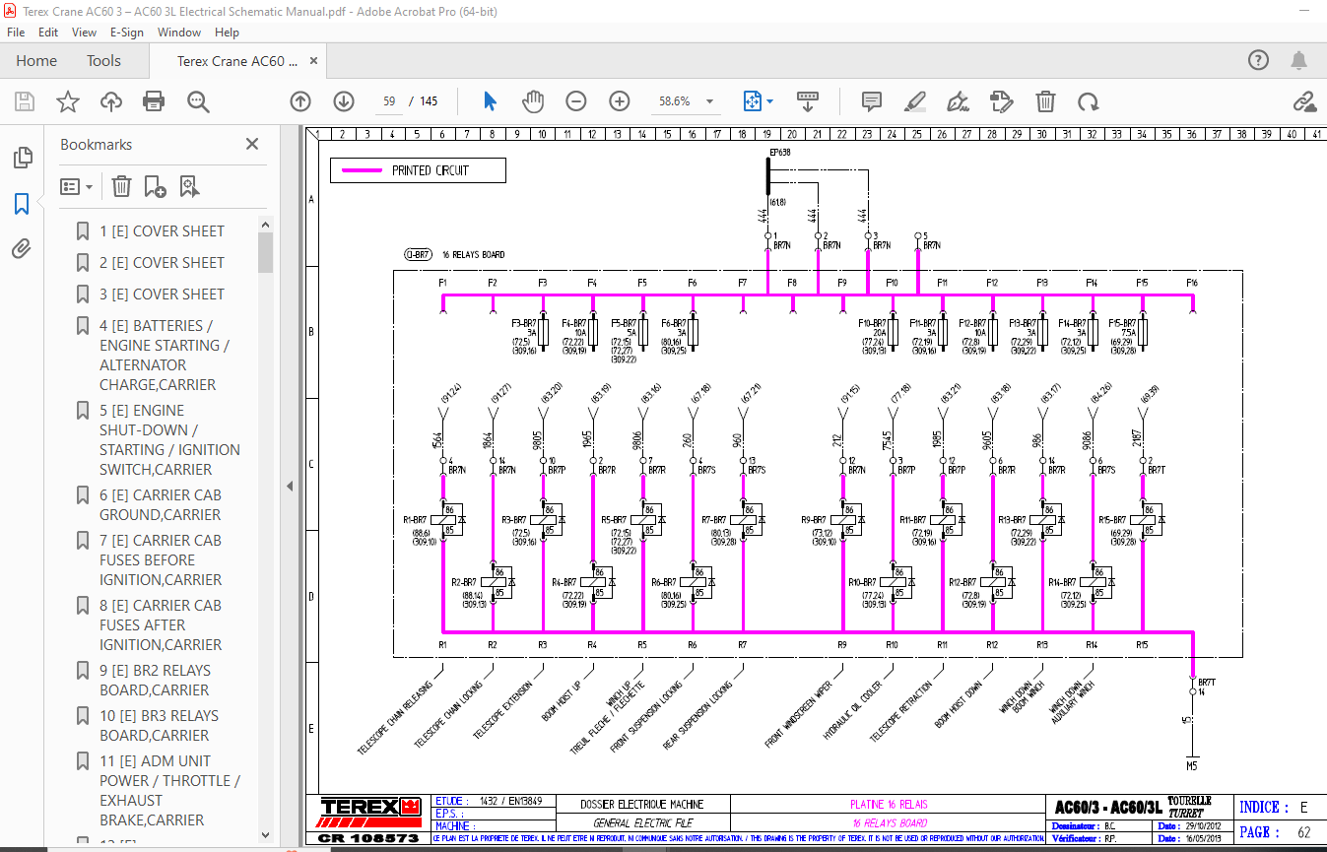This screenshot has width=1327, height=852.
Task: Switch to the Home tab
Action: pyautogui.click(x=36, y=60)
